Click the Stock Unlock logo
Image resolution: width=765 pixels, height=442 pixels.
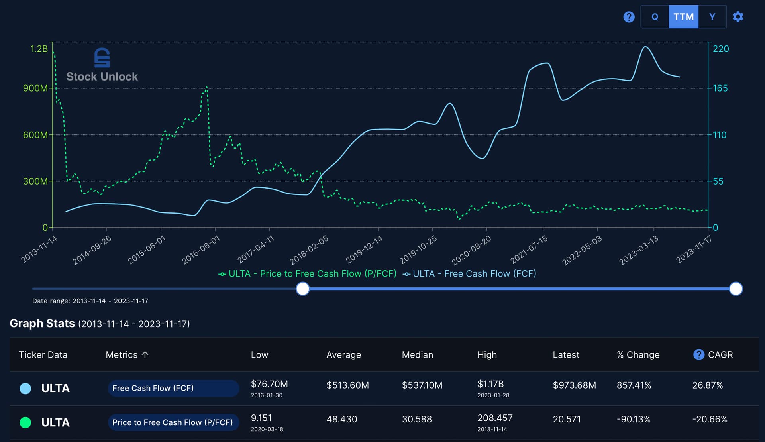(102, 65)
